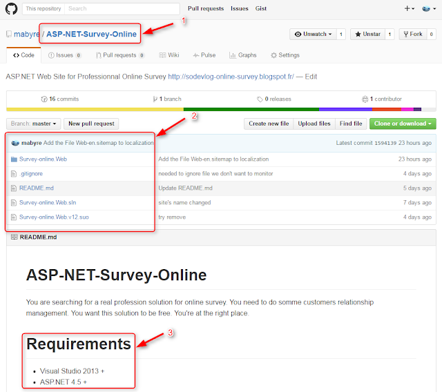The width and height of the screenshot is (442, 392).
Task: Click the 'ASP.NET 4.5 +' list item
Action: pyautogui.click(x=64, y=382)
